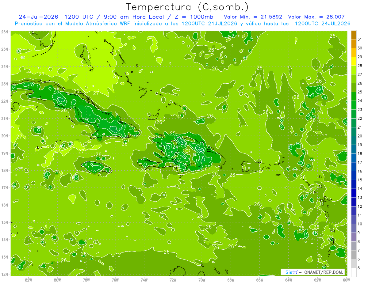Click the chart title 'Temperatura (C,somb.)'
Viewport: 368px width, 284px height.
point(187,7)
